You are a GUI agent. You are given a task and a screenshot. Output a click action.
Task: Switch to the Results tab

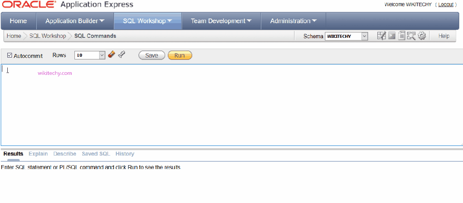14,154
